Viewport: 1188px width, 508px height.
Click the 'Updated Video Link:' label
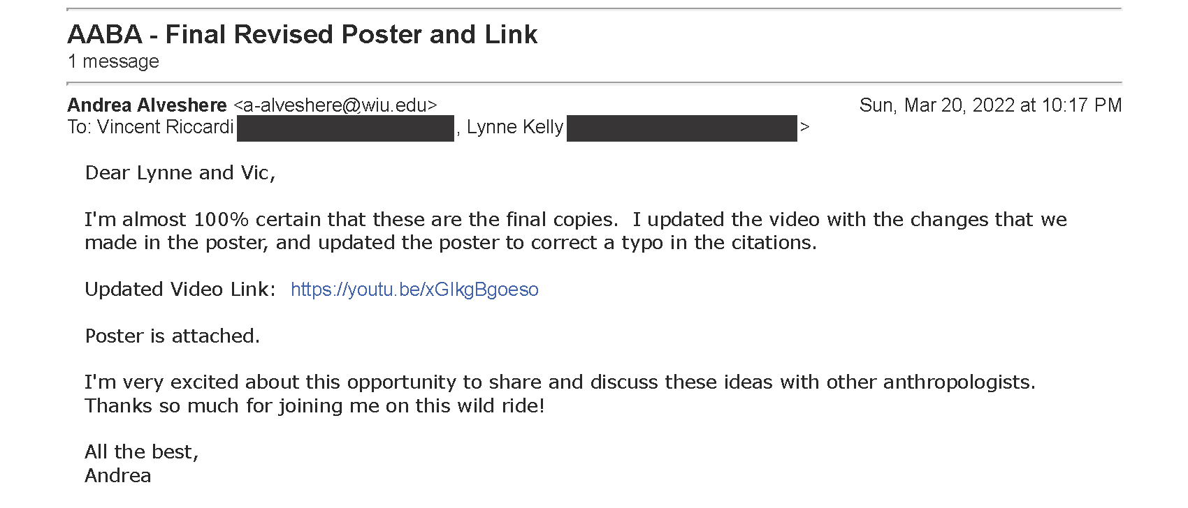click(x=180, y=290)
